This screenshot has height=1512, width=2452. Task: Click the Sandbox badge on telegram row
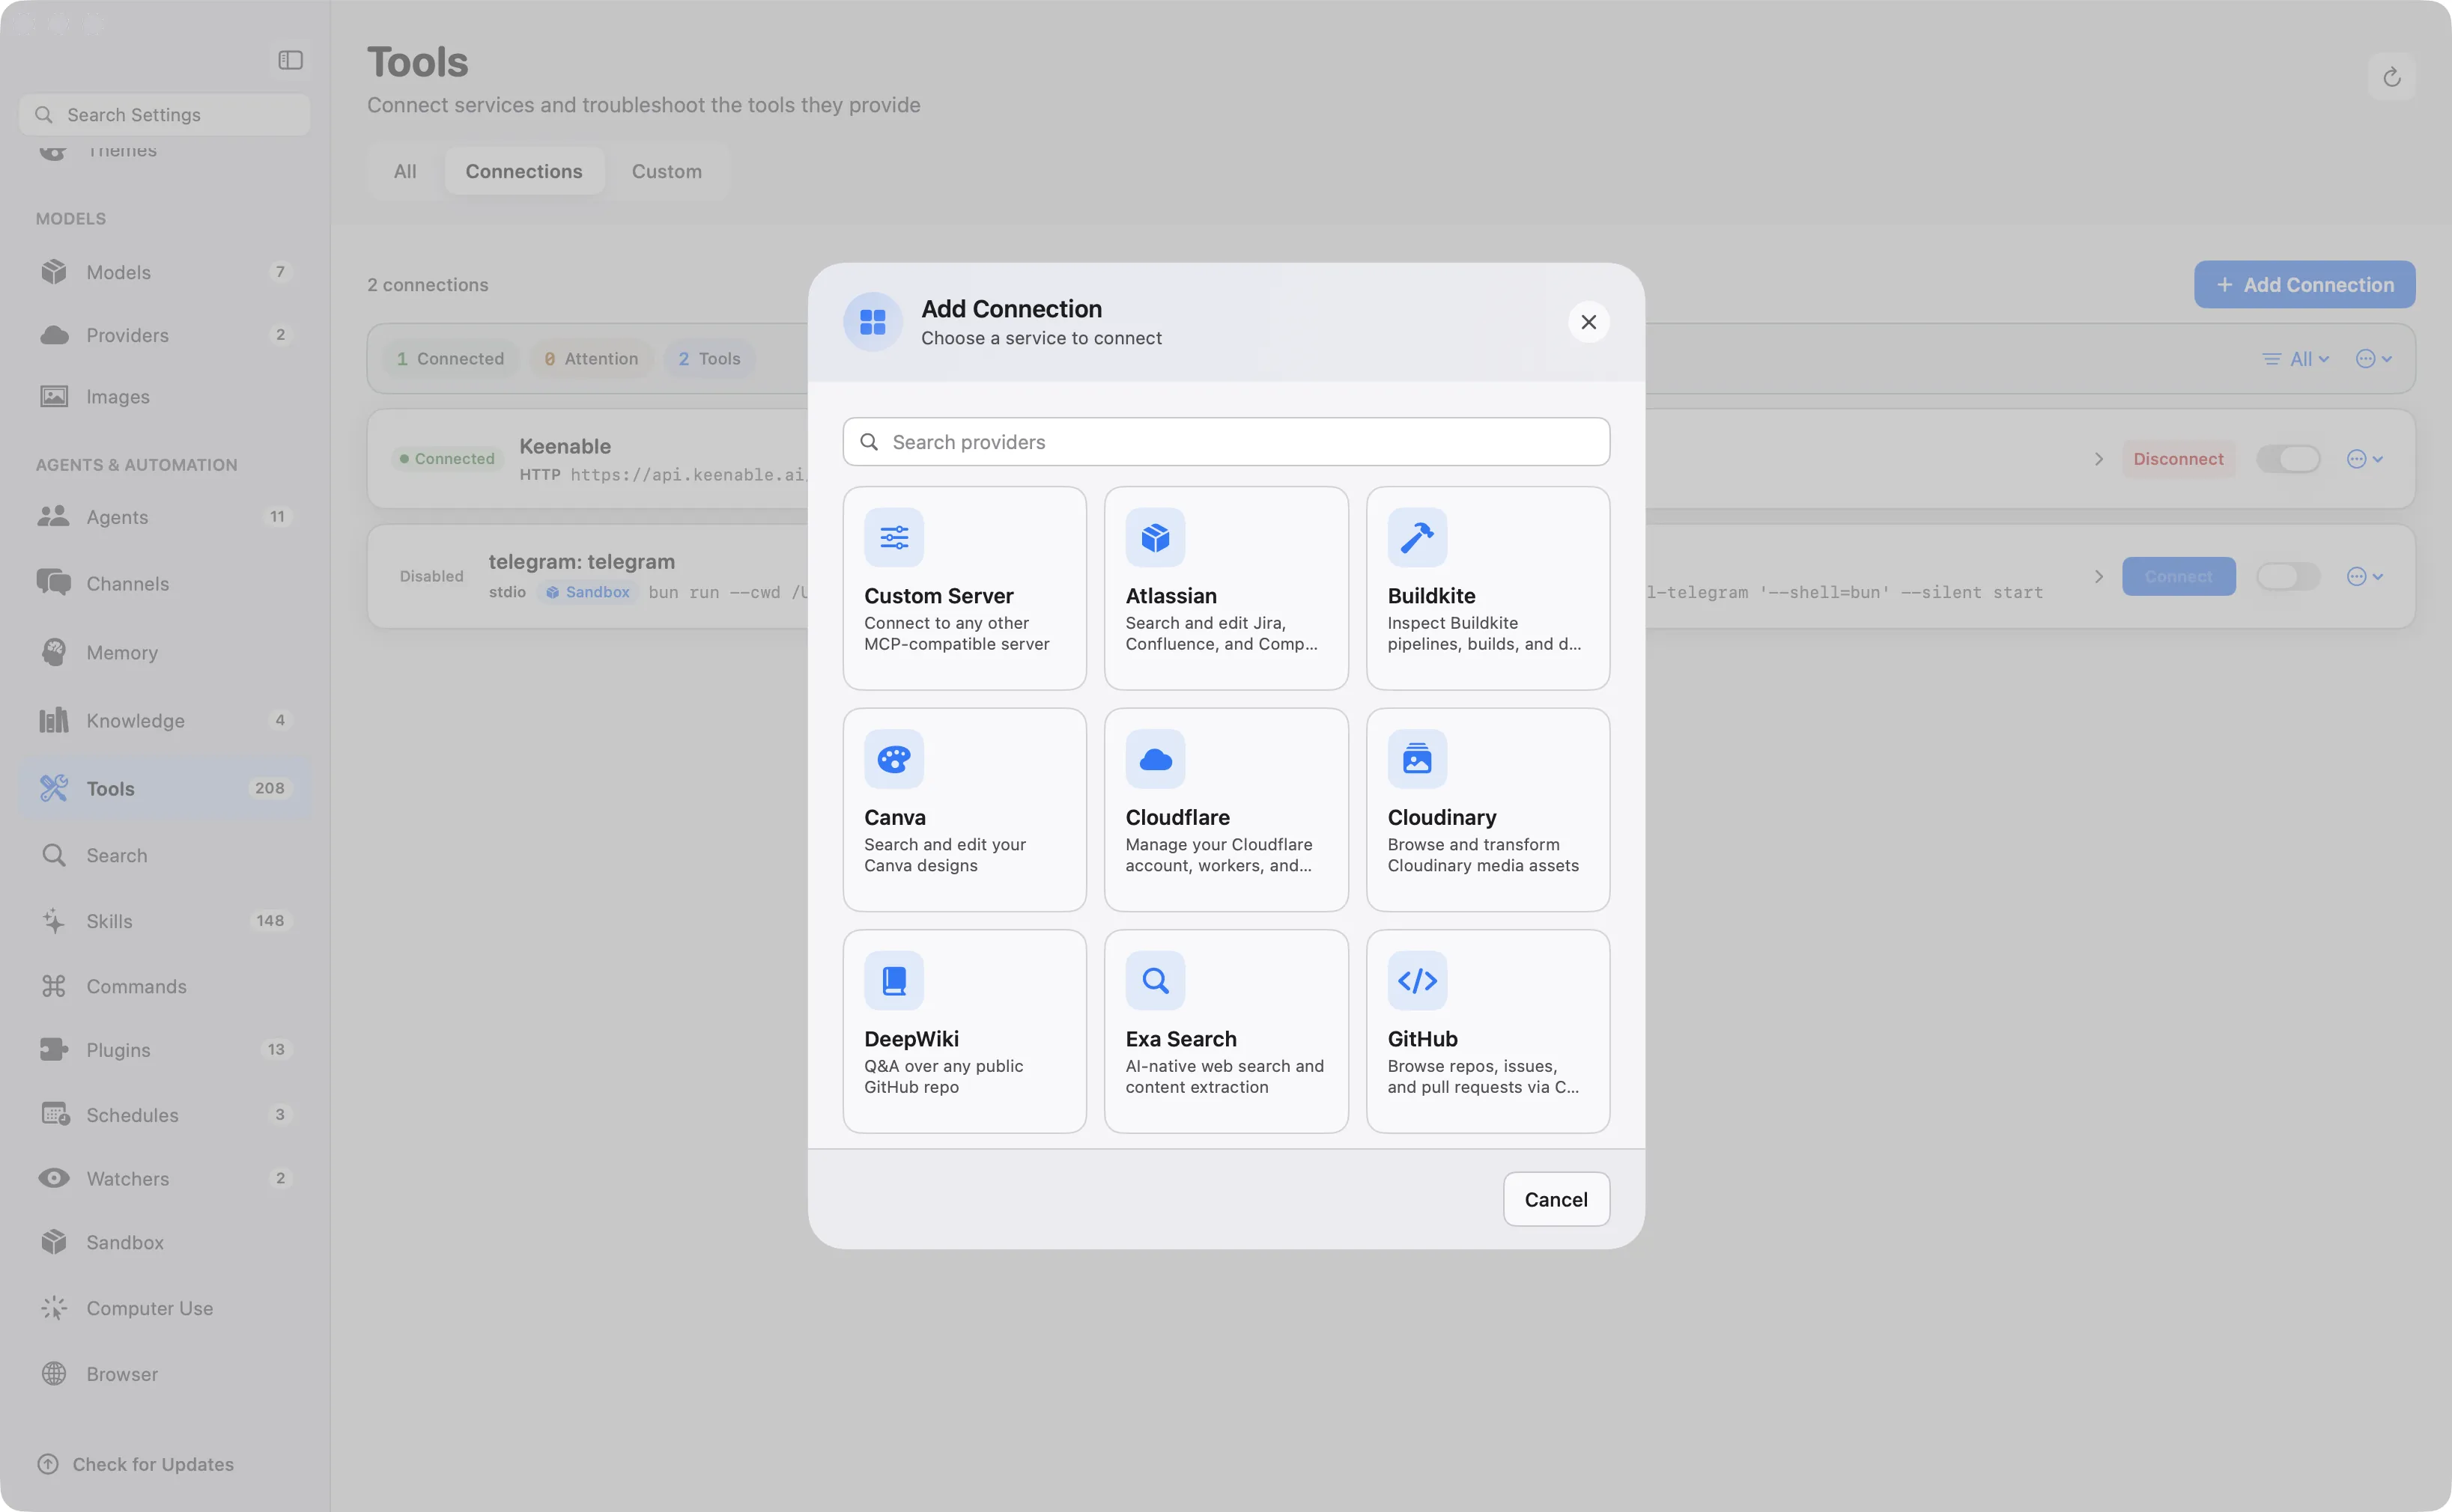tap(587, 592)
